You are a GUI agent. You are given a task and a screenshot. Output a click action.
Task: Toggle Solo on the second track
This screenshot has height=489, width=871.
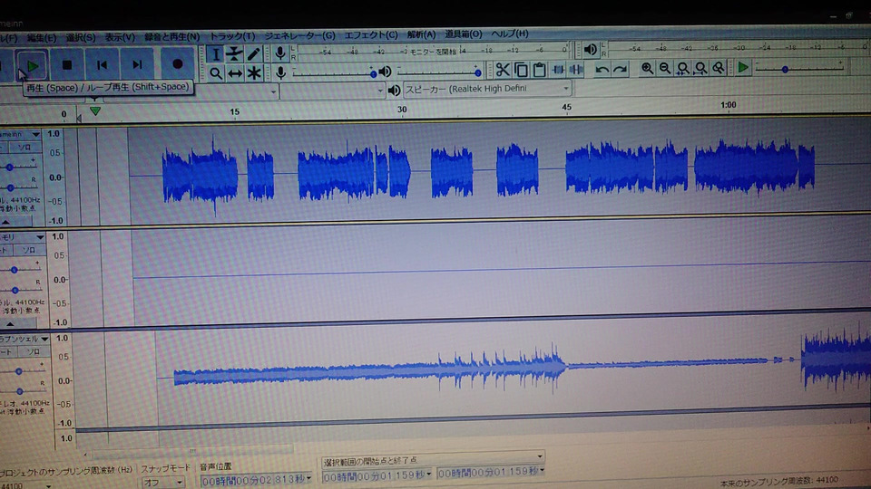point(28,250)
